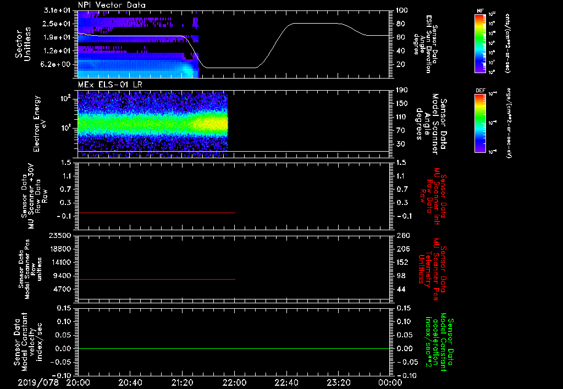This screenshot has height=389, width=563.
Task: Select the 'Model Scanner Pos Raw' axis label
Action: pyautogui.click(x=30, y=269)
